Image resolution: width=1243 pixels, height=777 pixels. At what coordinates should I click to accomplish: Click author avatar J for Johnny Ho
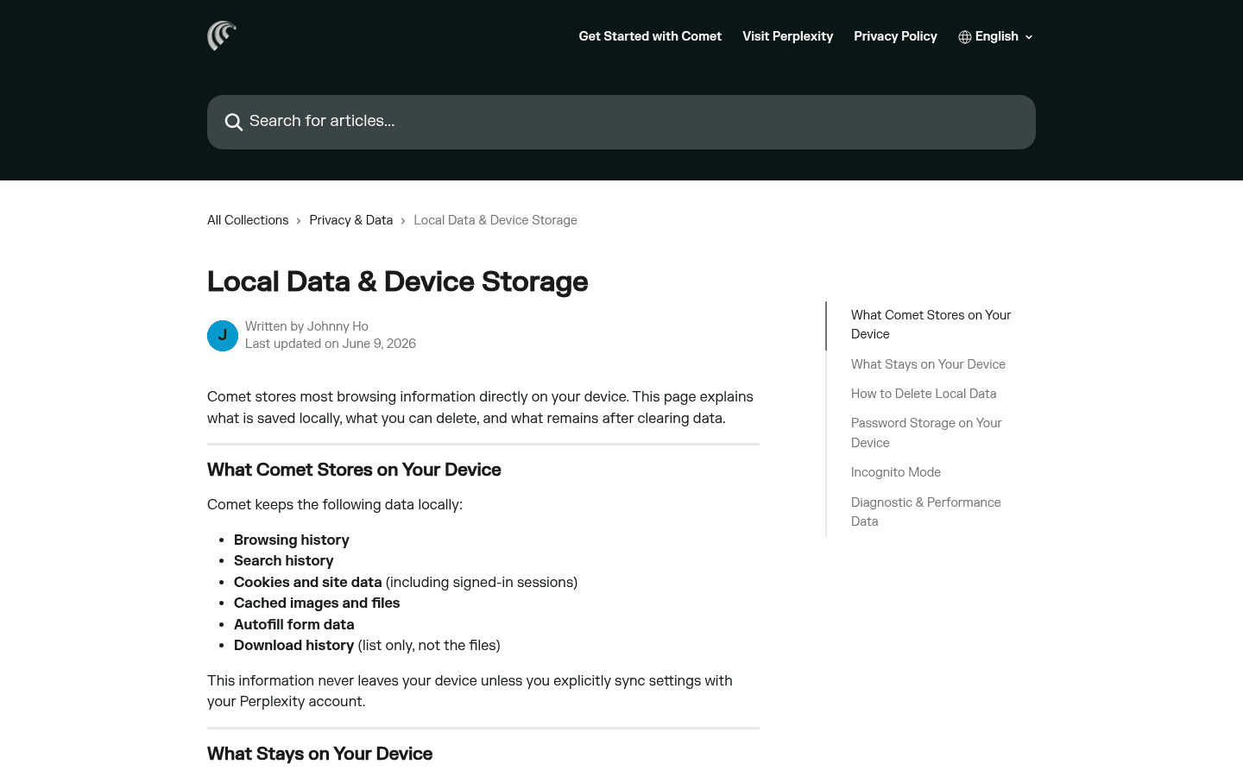point(223,336)
